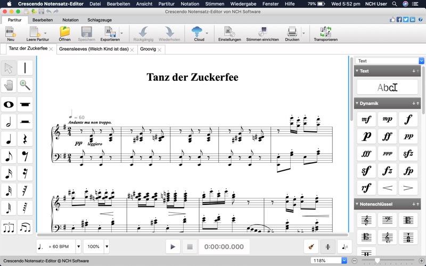426x266 pixels.
Task: Open the Greensleeves document tab
Action: [94, 49]
